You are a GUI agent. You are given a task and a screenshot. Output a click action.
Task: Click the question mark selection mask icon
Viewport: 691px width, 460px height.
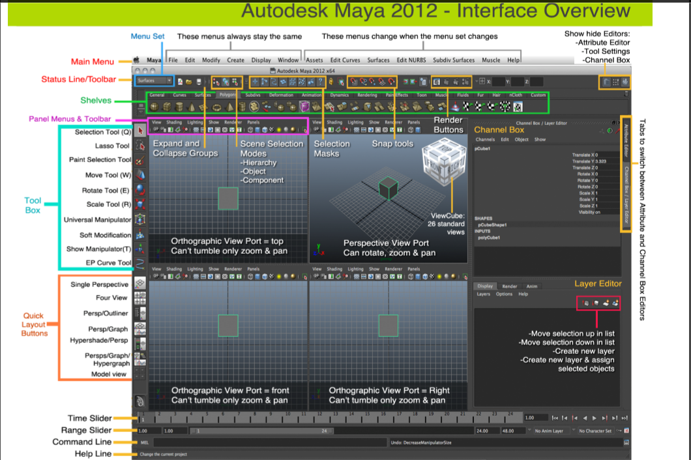click(x=320, y=82)
